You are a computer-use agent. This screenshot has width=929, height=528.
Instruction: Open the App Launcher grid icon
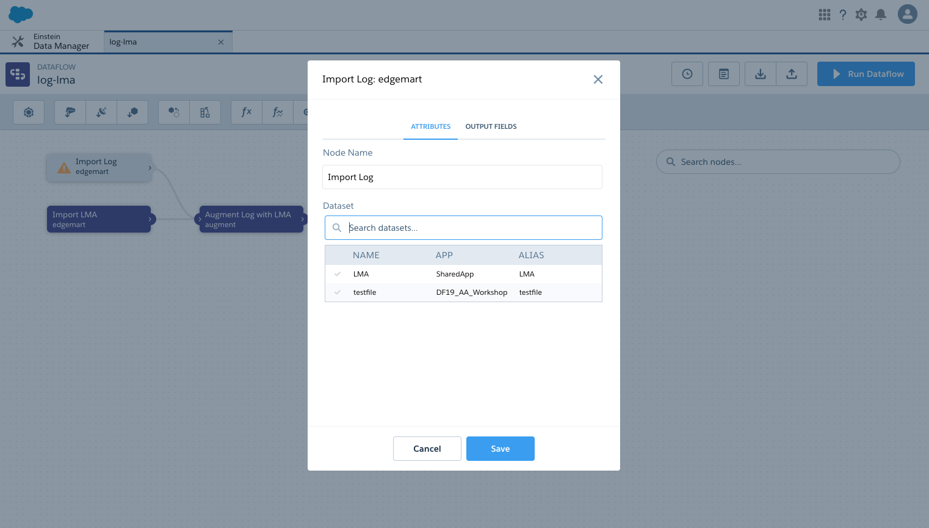coord(824,15)
